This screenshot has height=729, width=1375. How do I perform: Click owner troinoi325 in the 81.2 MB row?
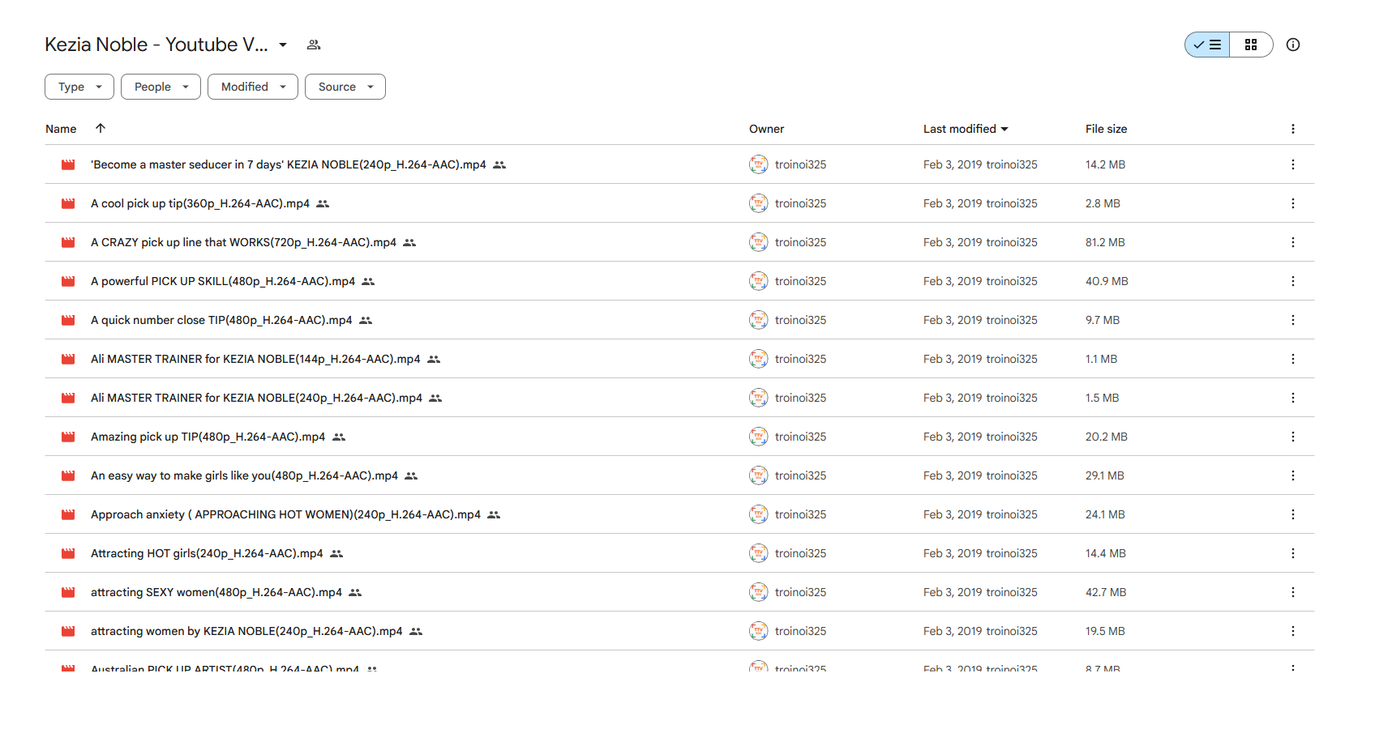coord(800,242)
